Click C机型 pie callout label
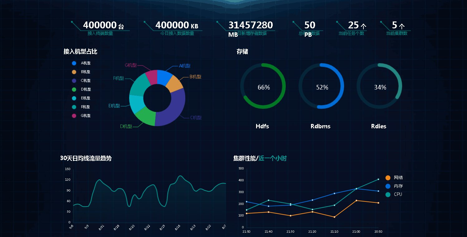This screenshot has height=237, width=467. [x=196, y=118]
